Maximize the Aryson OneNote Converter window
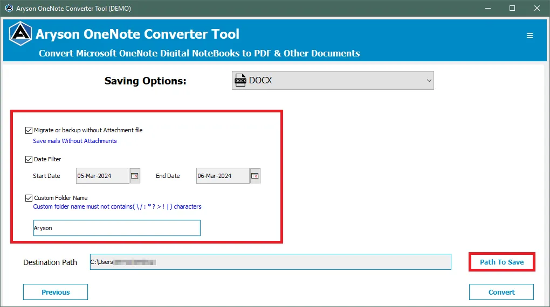Viewport: 550px width, 307px height. pyautogui.click(x=512, y=8)
